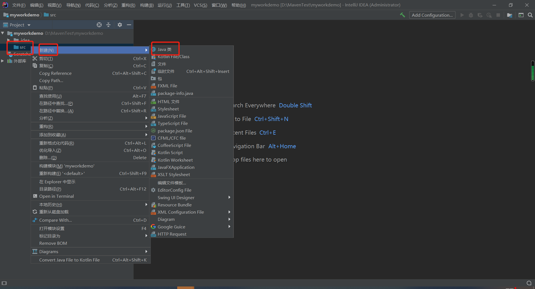The image size is (535, 289).
Task: Click the Stop square icon in toolbar
Action: tap(498, 15)
